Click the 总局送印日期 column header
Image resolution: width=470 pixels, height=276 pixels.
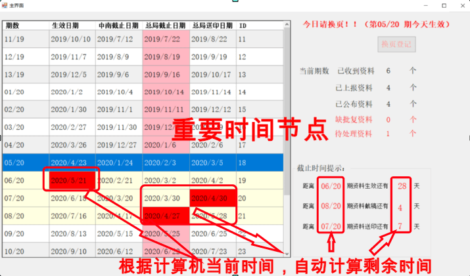coord(212,26)
